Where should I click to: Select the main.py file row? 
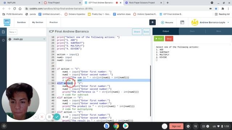(x=26, y=39)
